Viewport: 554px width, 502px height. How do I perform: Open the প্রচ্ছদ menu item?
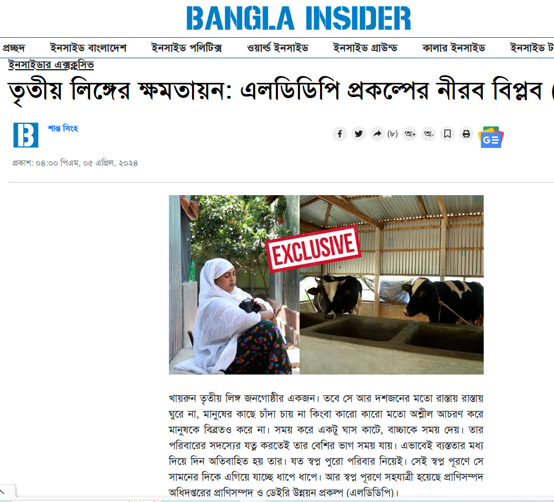click(x=14, y=48)
